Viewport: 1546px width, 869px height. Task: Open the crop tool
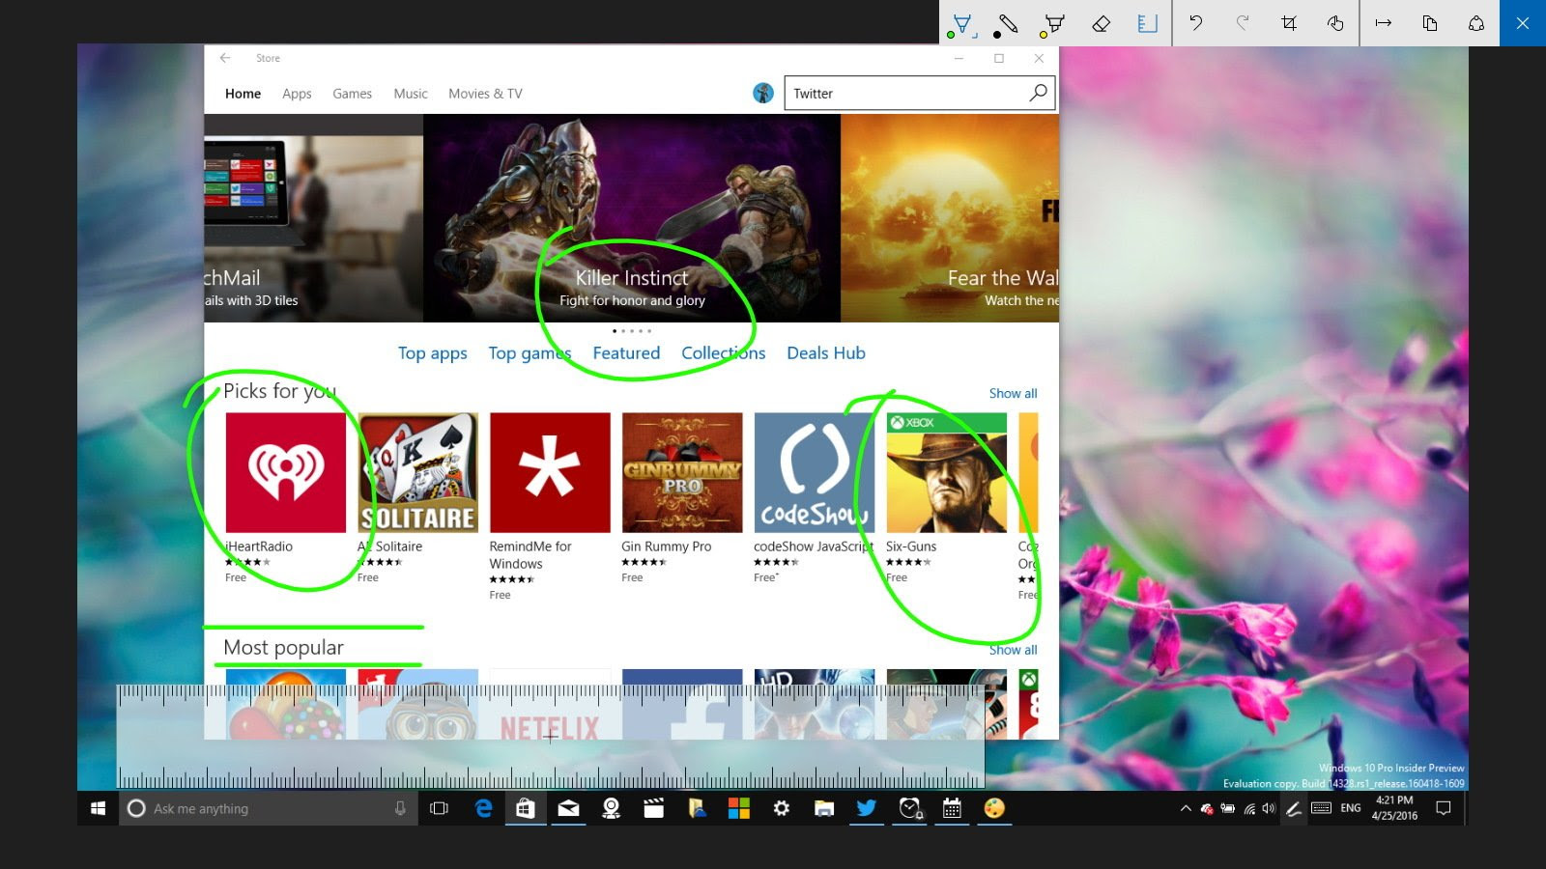pyautogui.click(x=1289, y=23)
